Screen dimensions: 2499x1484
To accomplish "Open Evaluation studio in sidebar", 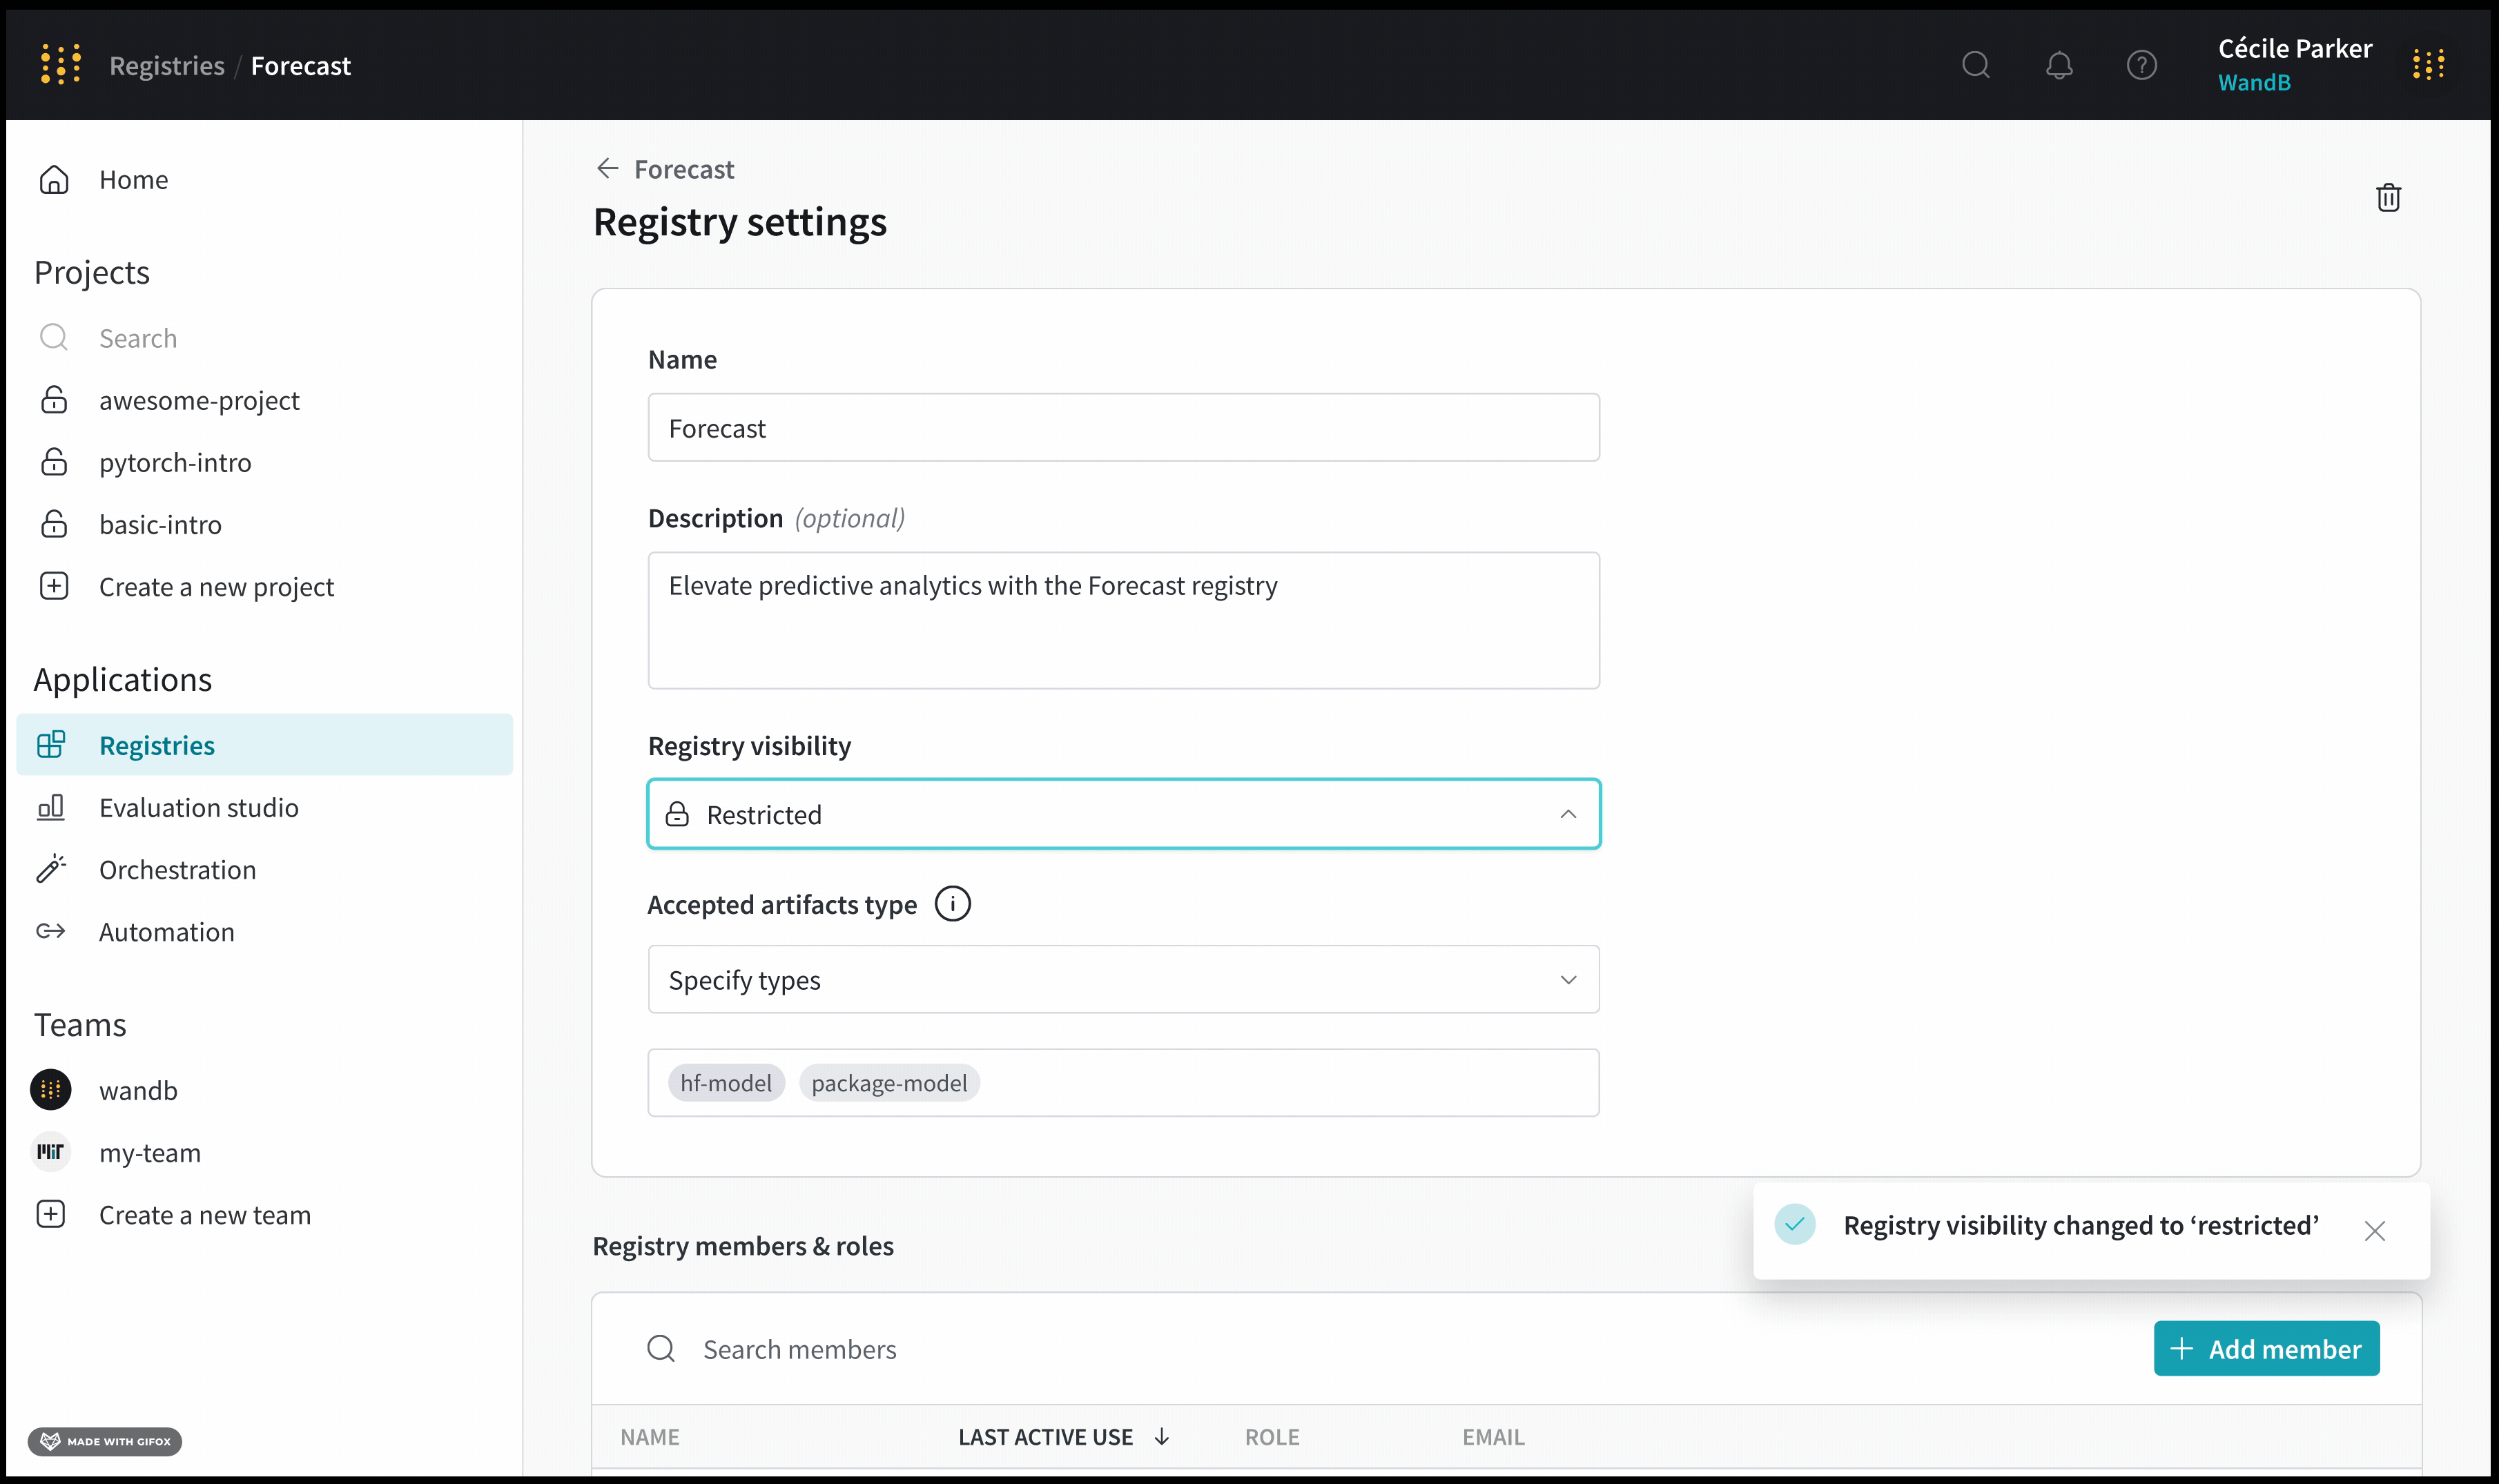I will [198, 807].
